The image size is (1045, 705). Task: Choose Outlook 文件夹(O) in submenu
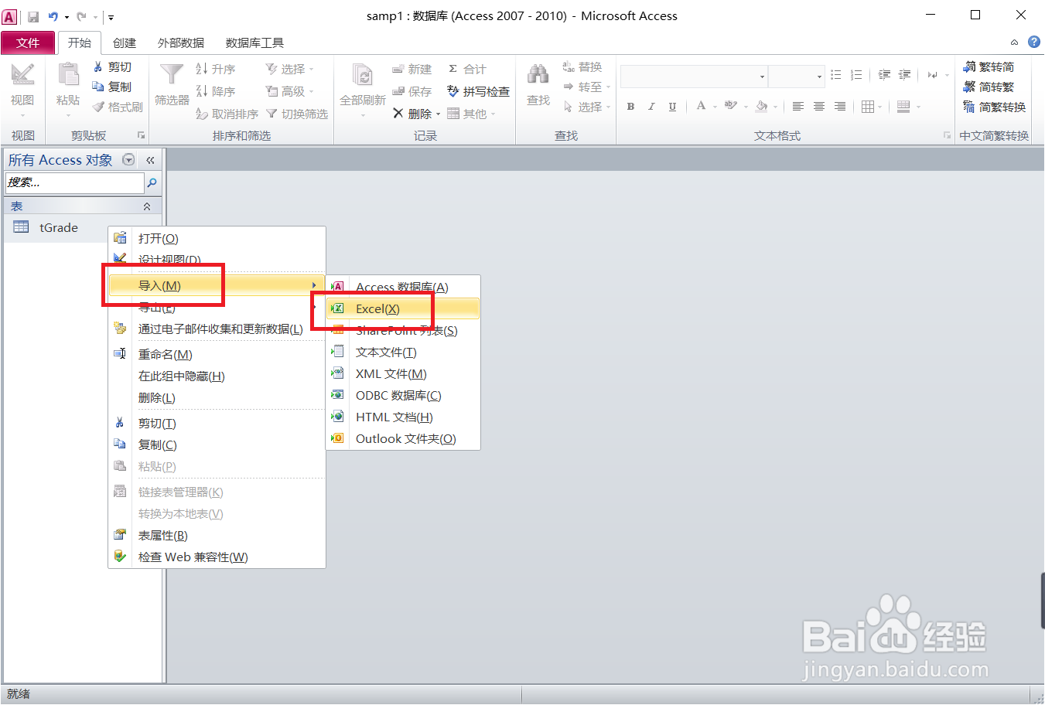403,438
